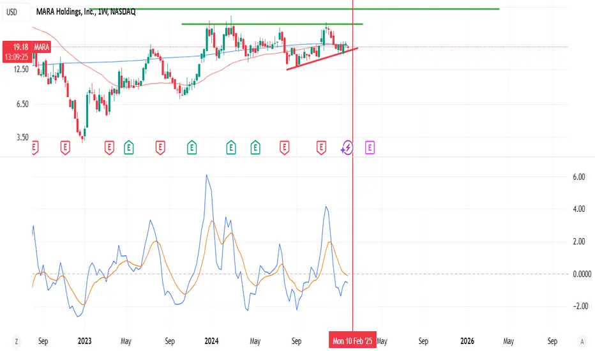The height and width of the screenshot is (351, 595).
Task: Toggle the A auto-scale button
Action: tap(582, 341)
